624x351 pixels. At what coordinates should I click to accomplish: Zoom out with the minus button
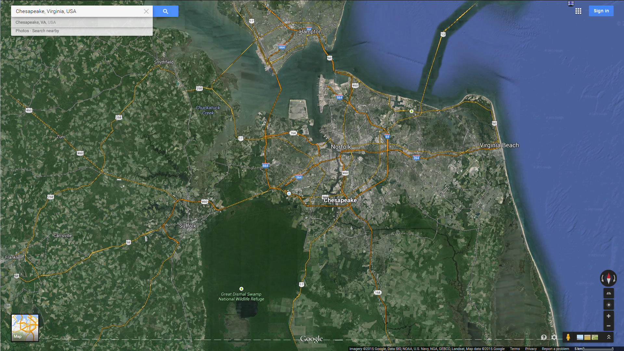click(x=608, y=326)
